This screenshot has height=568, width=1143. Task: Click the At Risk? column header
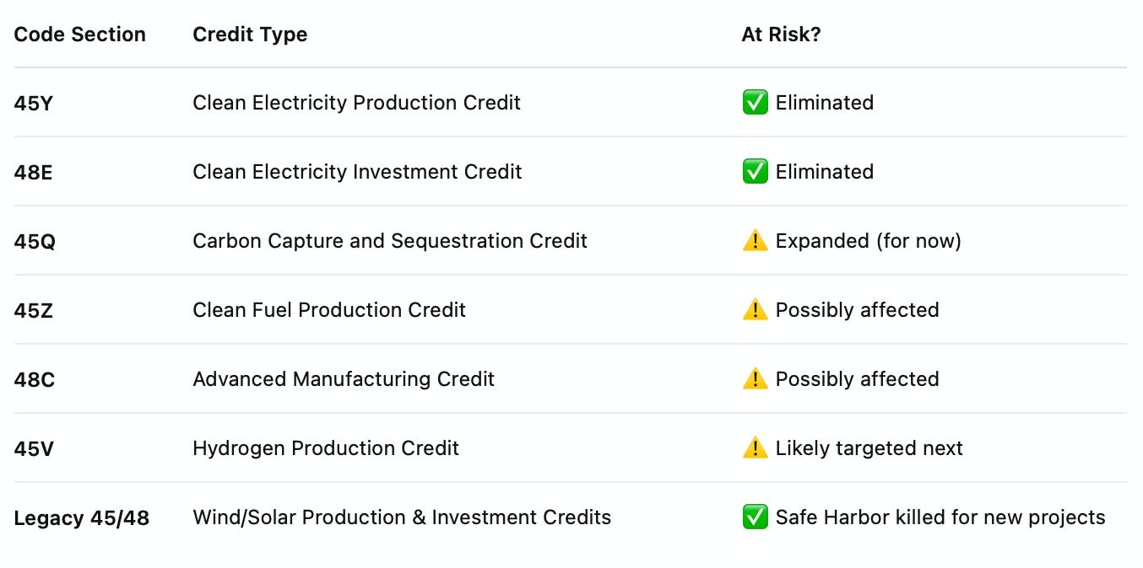pyautogui.click(x=781, y=35)
